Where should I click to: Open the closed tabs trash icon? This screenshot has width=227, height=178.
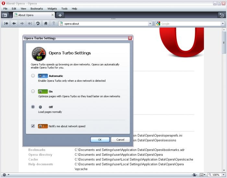click(x=221, y=15)
